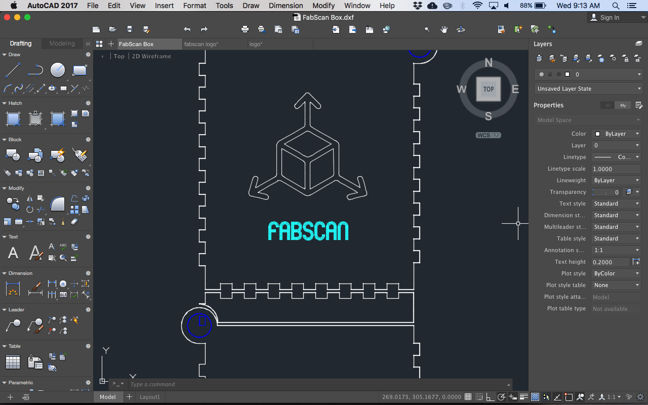Image resolution: width=648 pixels, height=405 pixels.
Task: Open the Layers panel manager icon
Action: (639, 44)
